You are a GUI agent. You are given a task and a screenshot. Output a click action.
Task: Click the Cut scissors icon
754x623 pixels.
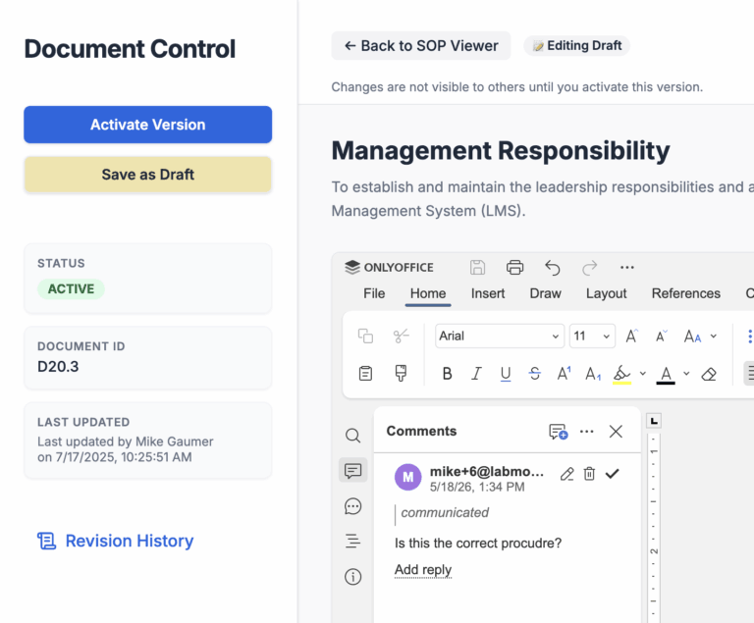(x=401, y=336)
